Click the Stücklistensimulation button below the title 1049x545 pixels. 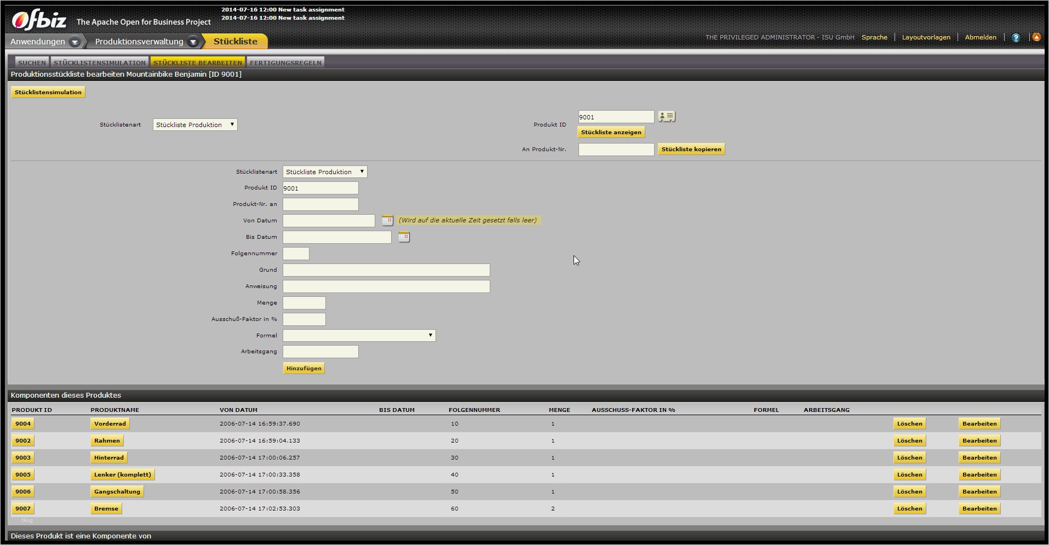[x=48, y=92]
